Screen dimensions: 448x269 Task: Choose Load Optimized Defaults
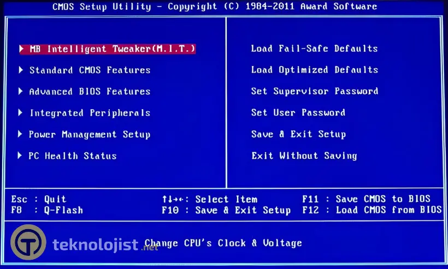314,70
